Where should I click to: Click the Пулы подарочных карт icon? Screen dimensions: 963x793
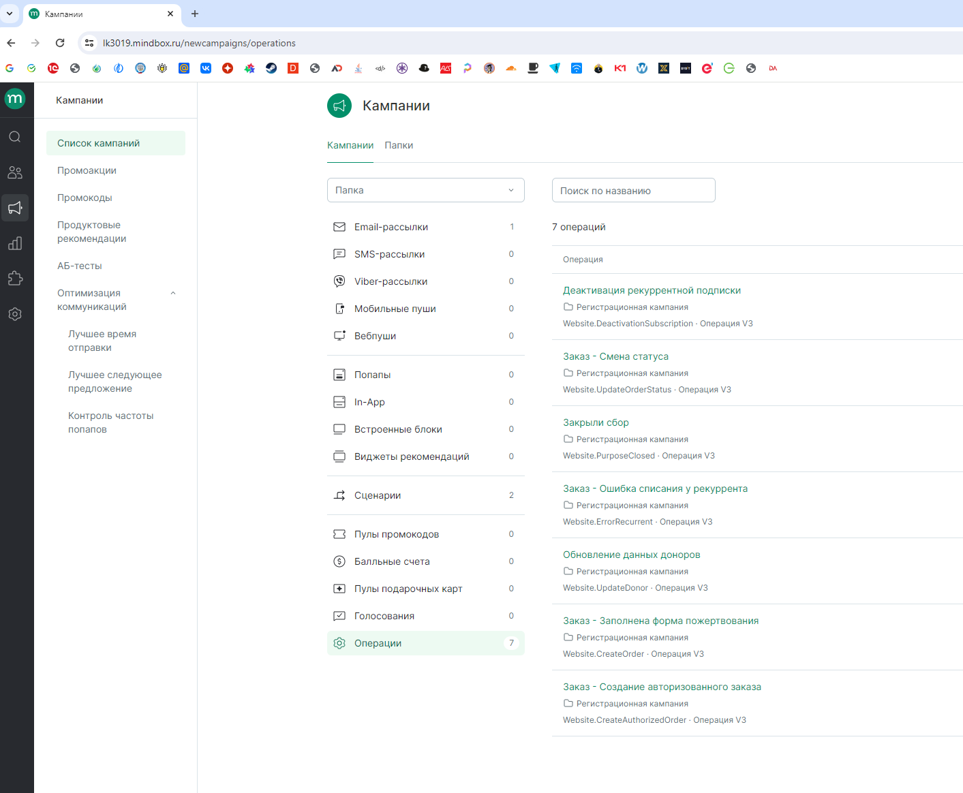tap(339, 589)
